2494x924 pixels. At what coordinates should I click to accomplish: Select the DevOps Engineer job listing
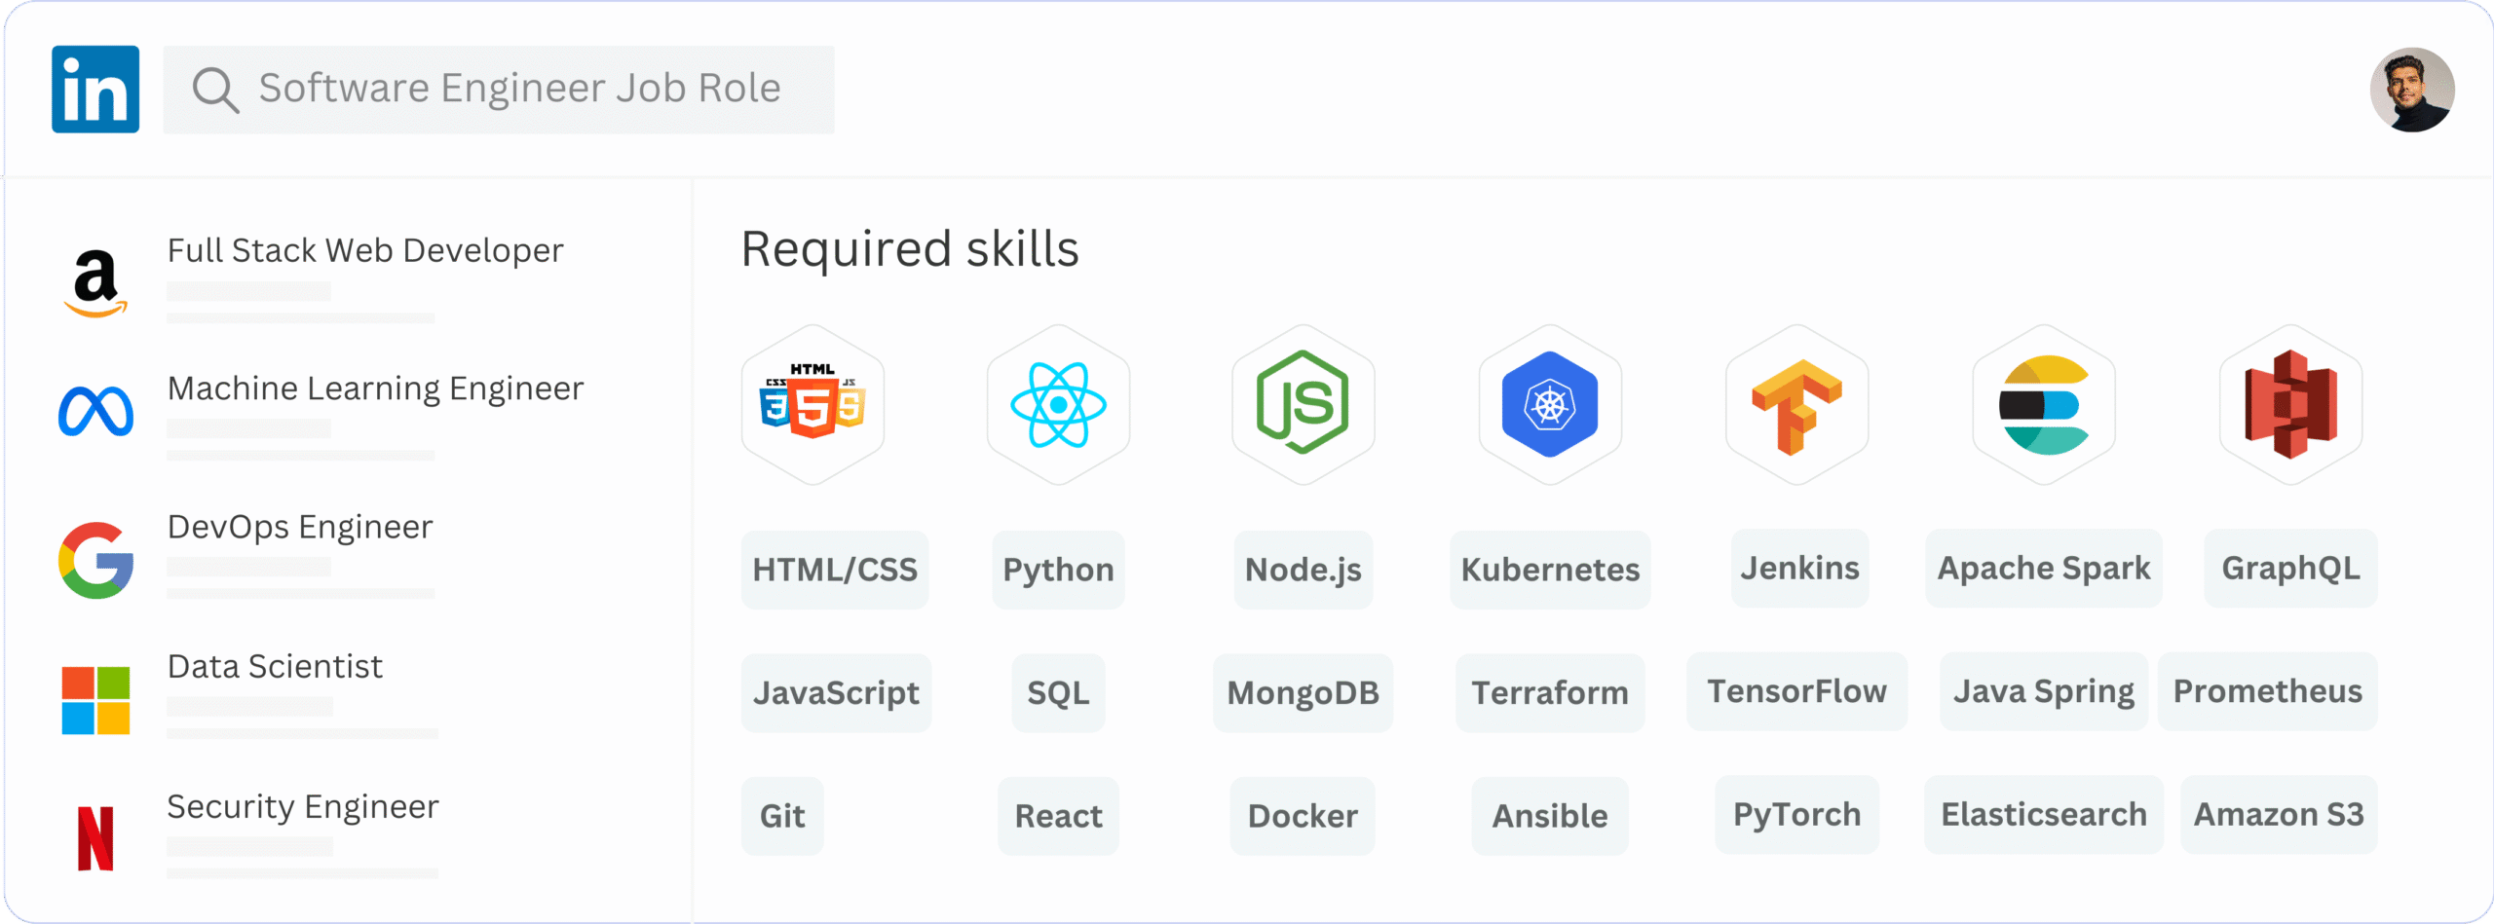(x=300, y=528)
